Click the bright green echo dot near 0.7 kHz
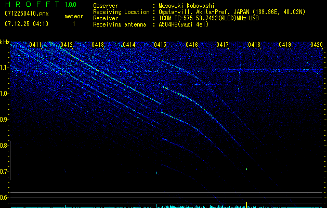The width and height of the screenshot is (327, 208). [246, 169]
